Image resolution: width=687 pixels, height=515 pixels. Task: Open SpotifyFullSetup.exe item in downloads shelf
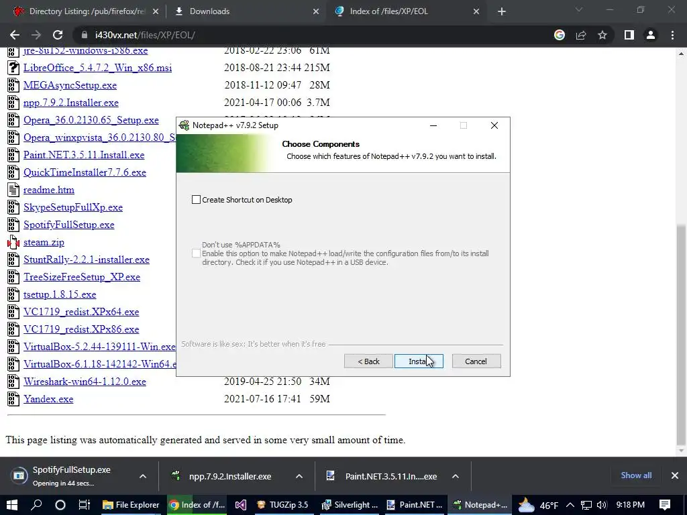pos(70,476)
